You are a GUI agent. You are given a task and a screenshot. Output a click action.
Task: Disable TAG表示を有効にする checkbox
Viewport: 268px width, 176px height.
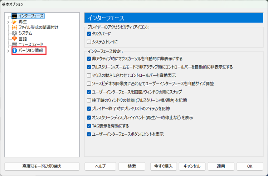(89, 126)
